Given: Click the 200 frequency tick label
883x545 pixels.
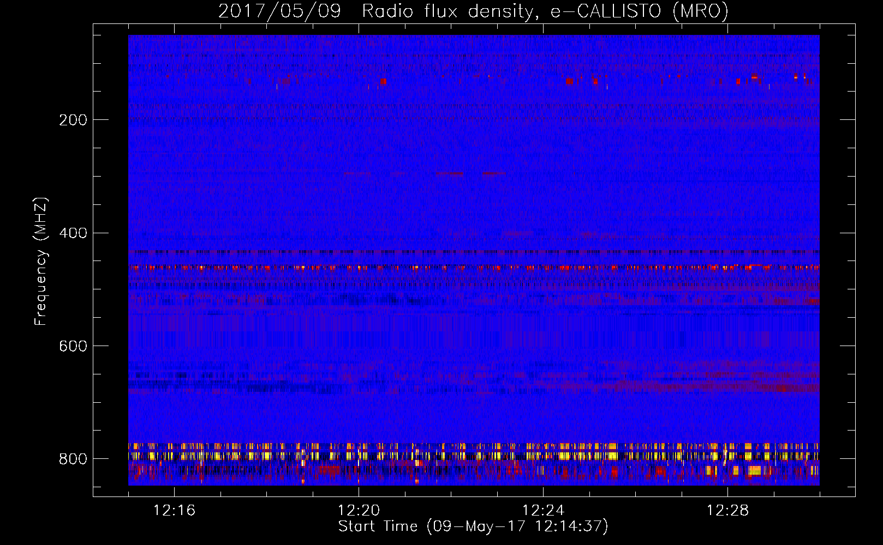Looking at the screenshot, I should coord(73,120).
